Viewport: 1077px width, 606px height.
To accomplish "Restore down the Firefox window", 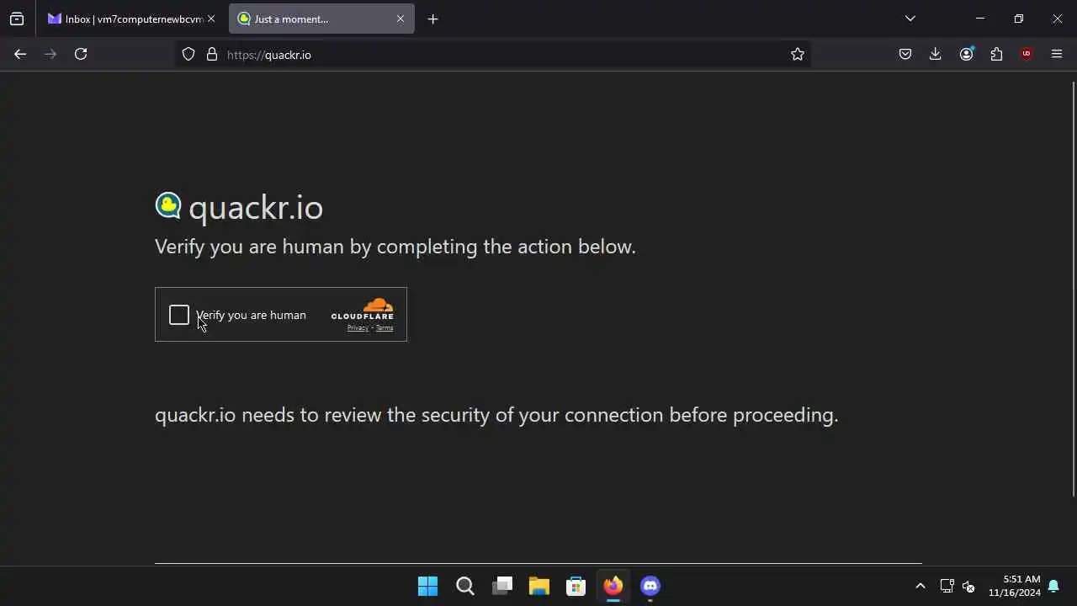I will pos(1019,19).
